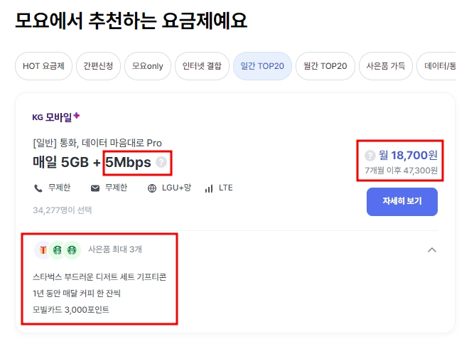Select the 모요only filter tab

pyautogui.click(x=148, y=66)
